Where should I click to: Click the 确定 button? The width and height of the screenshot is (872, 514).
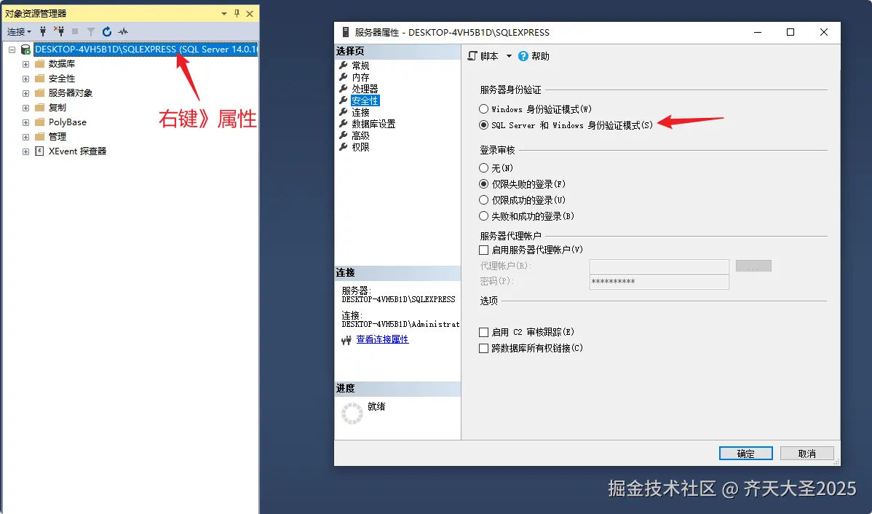(746, 454)
